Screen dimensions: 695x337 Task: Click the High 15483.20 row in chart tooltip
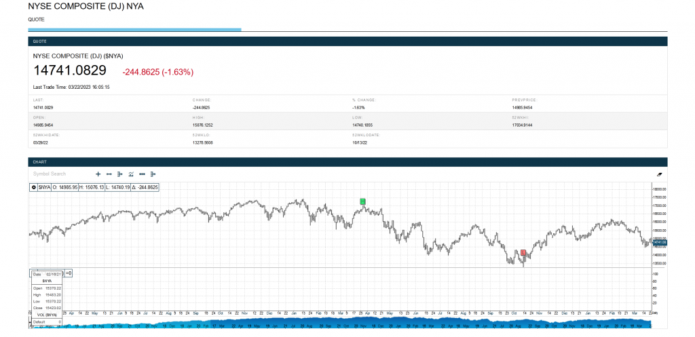tap(47, 294)
